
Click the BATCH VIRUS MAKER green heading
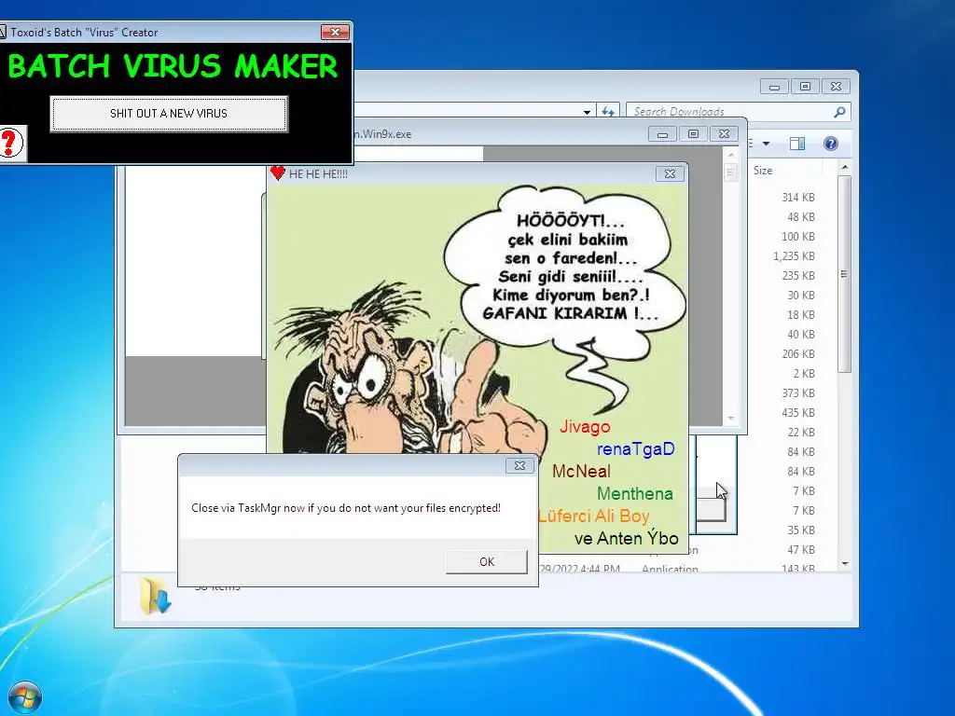tap(173, 66)
